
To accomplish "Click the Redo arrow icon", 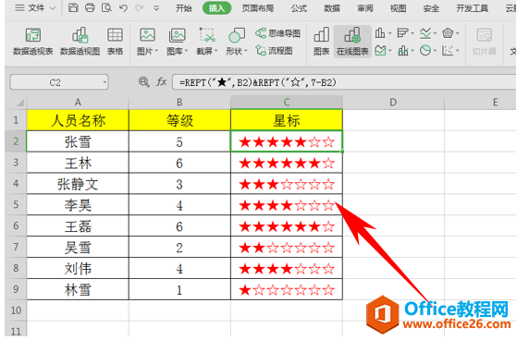I will click(x=140, y=8).
